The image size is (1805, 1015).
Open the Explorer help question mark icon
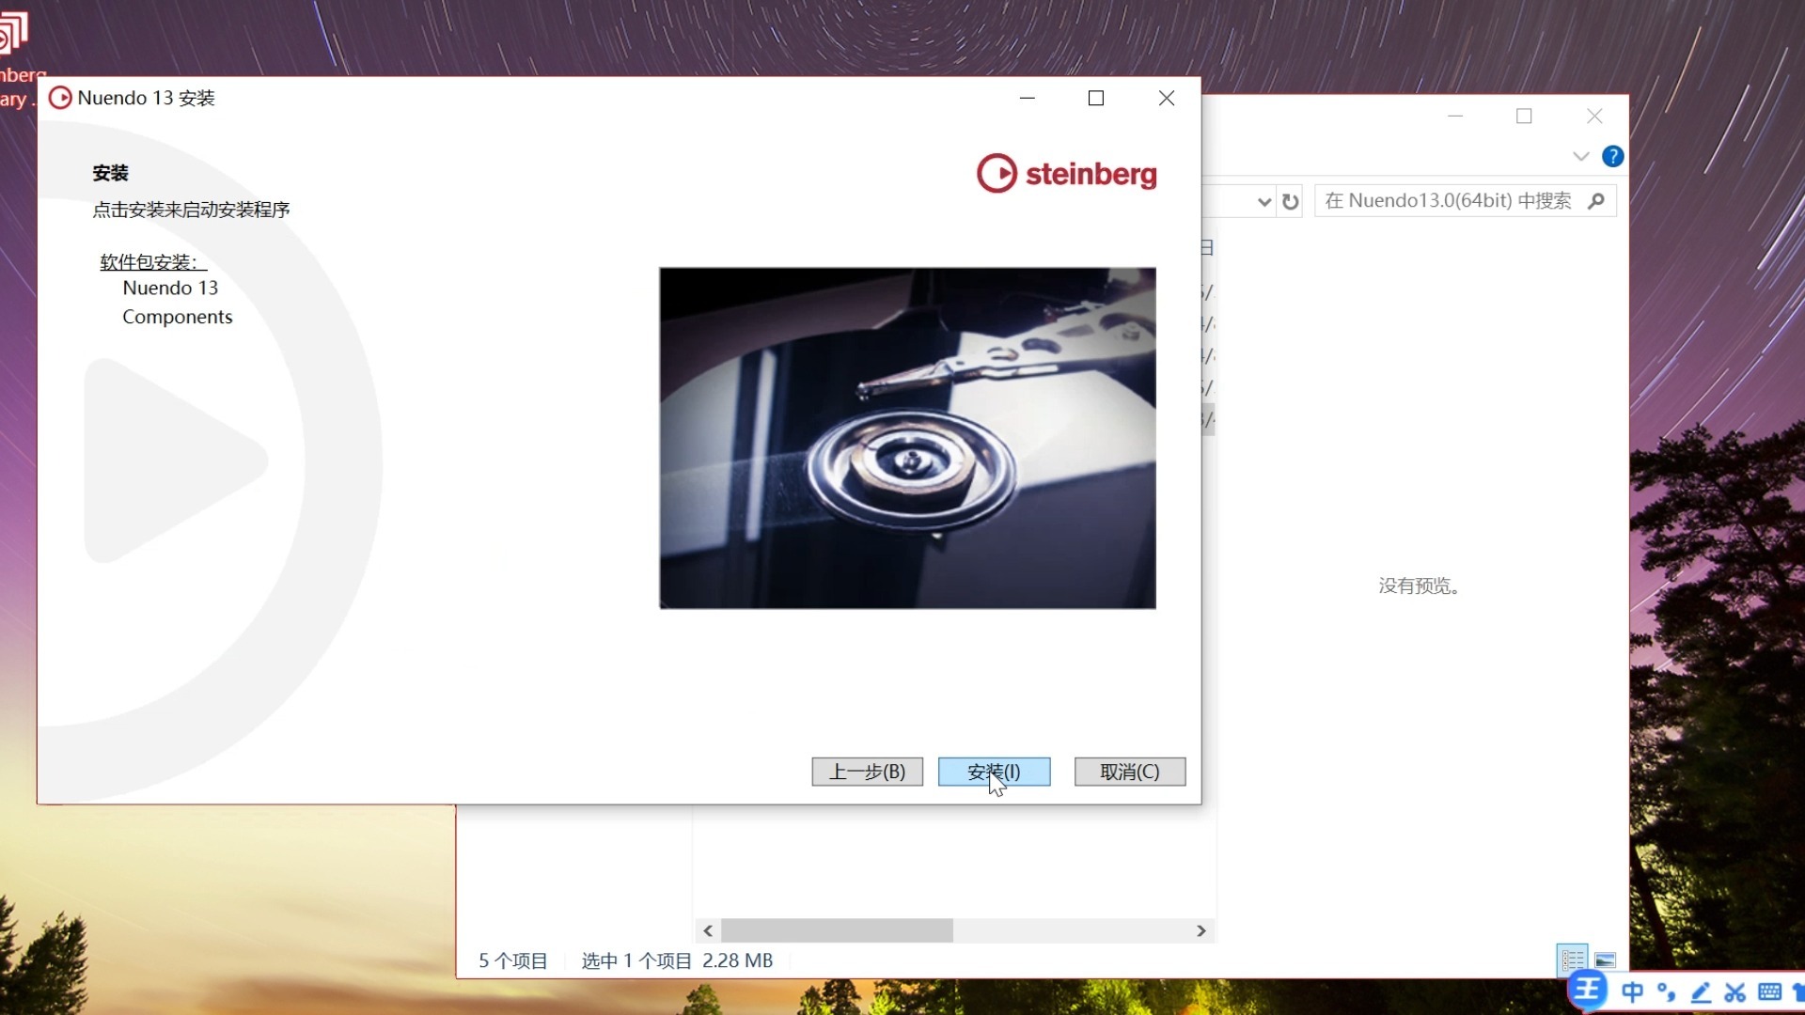click(1612, 156)
